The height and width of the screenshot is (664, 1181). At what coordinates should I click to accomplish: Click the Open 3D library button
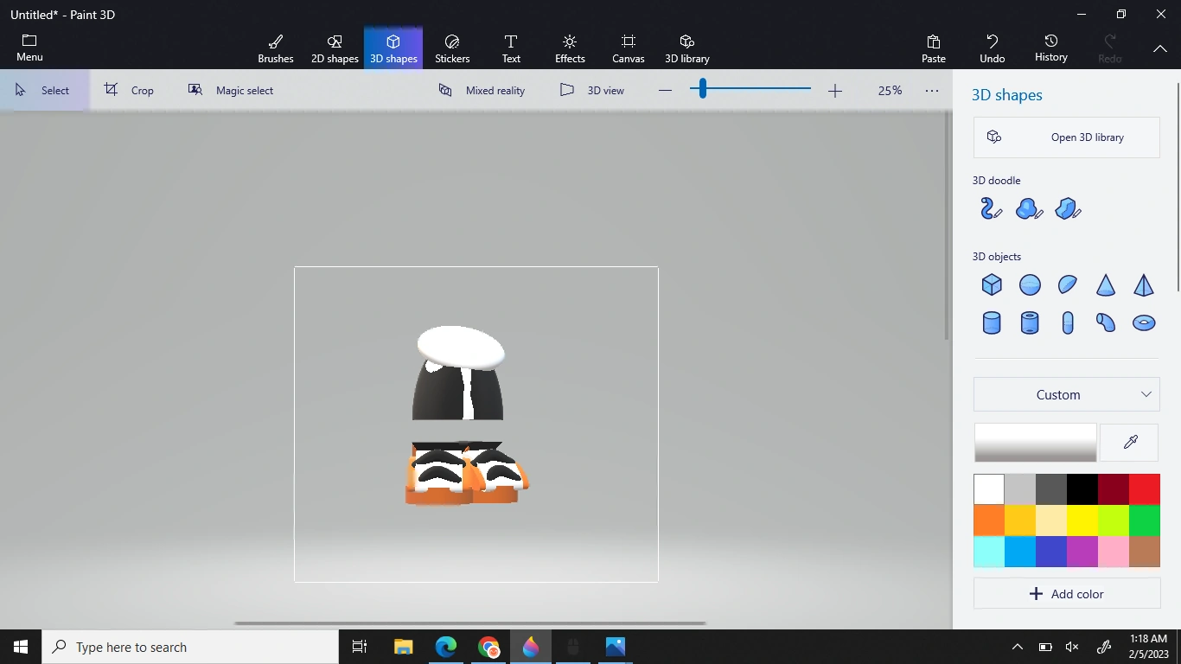tap(1066, 137)
